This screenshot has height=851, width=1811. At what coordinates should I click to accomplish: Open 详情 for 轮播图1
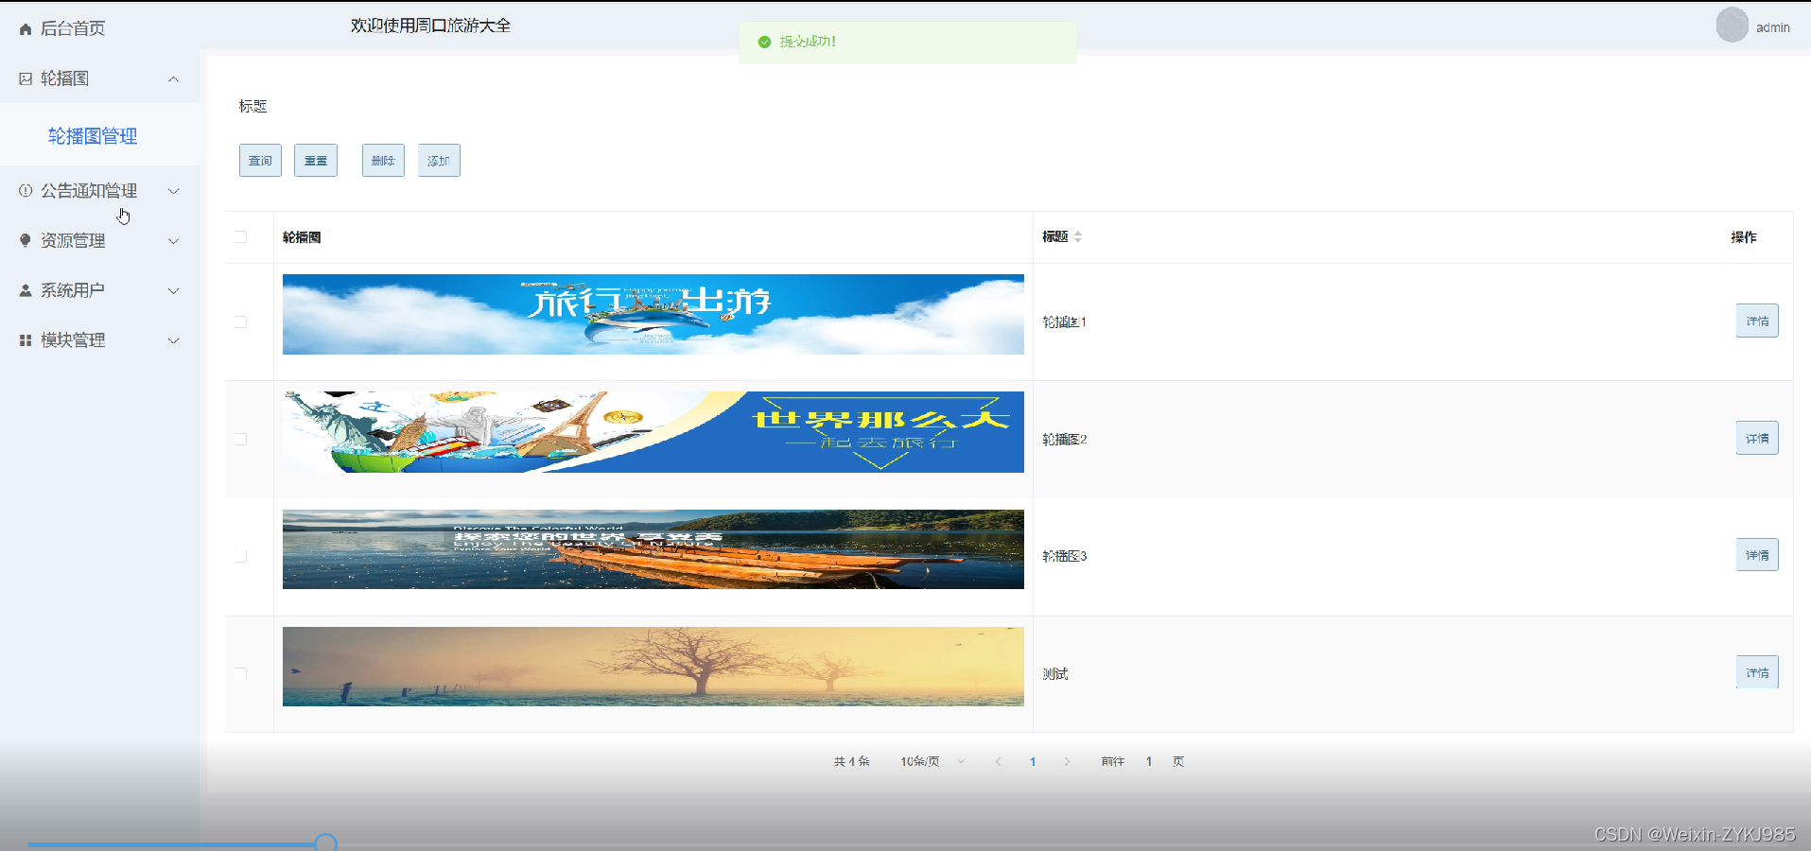[1757, 321]
